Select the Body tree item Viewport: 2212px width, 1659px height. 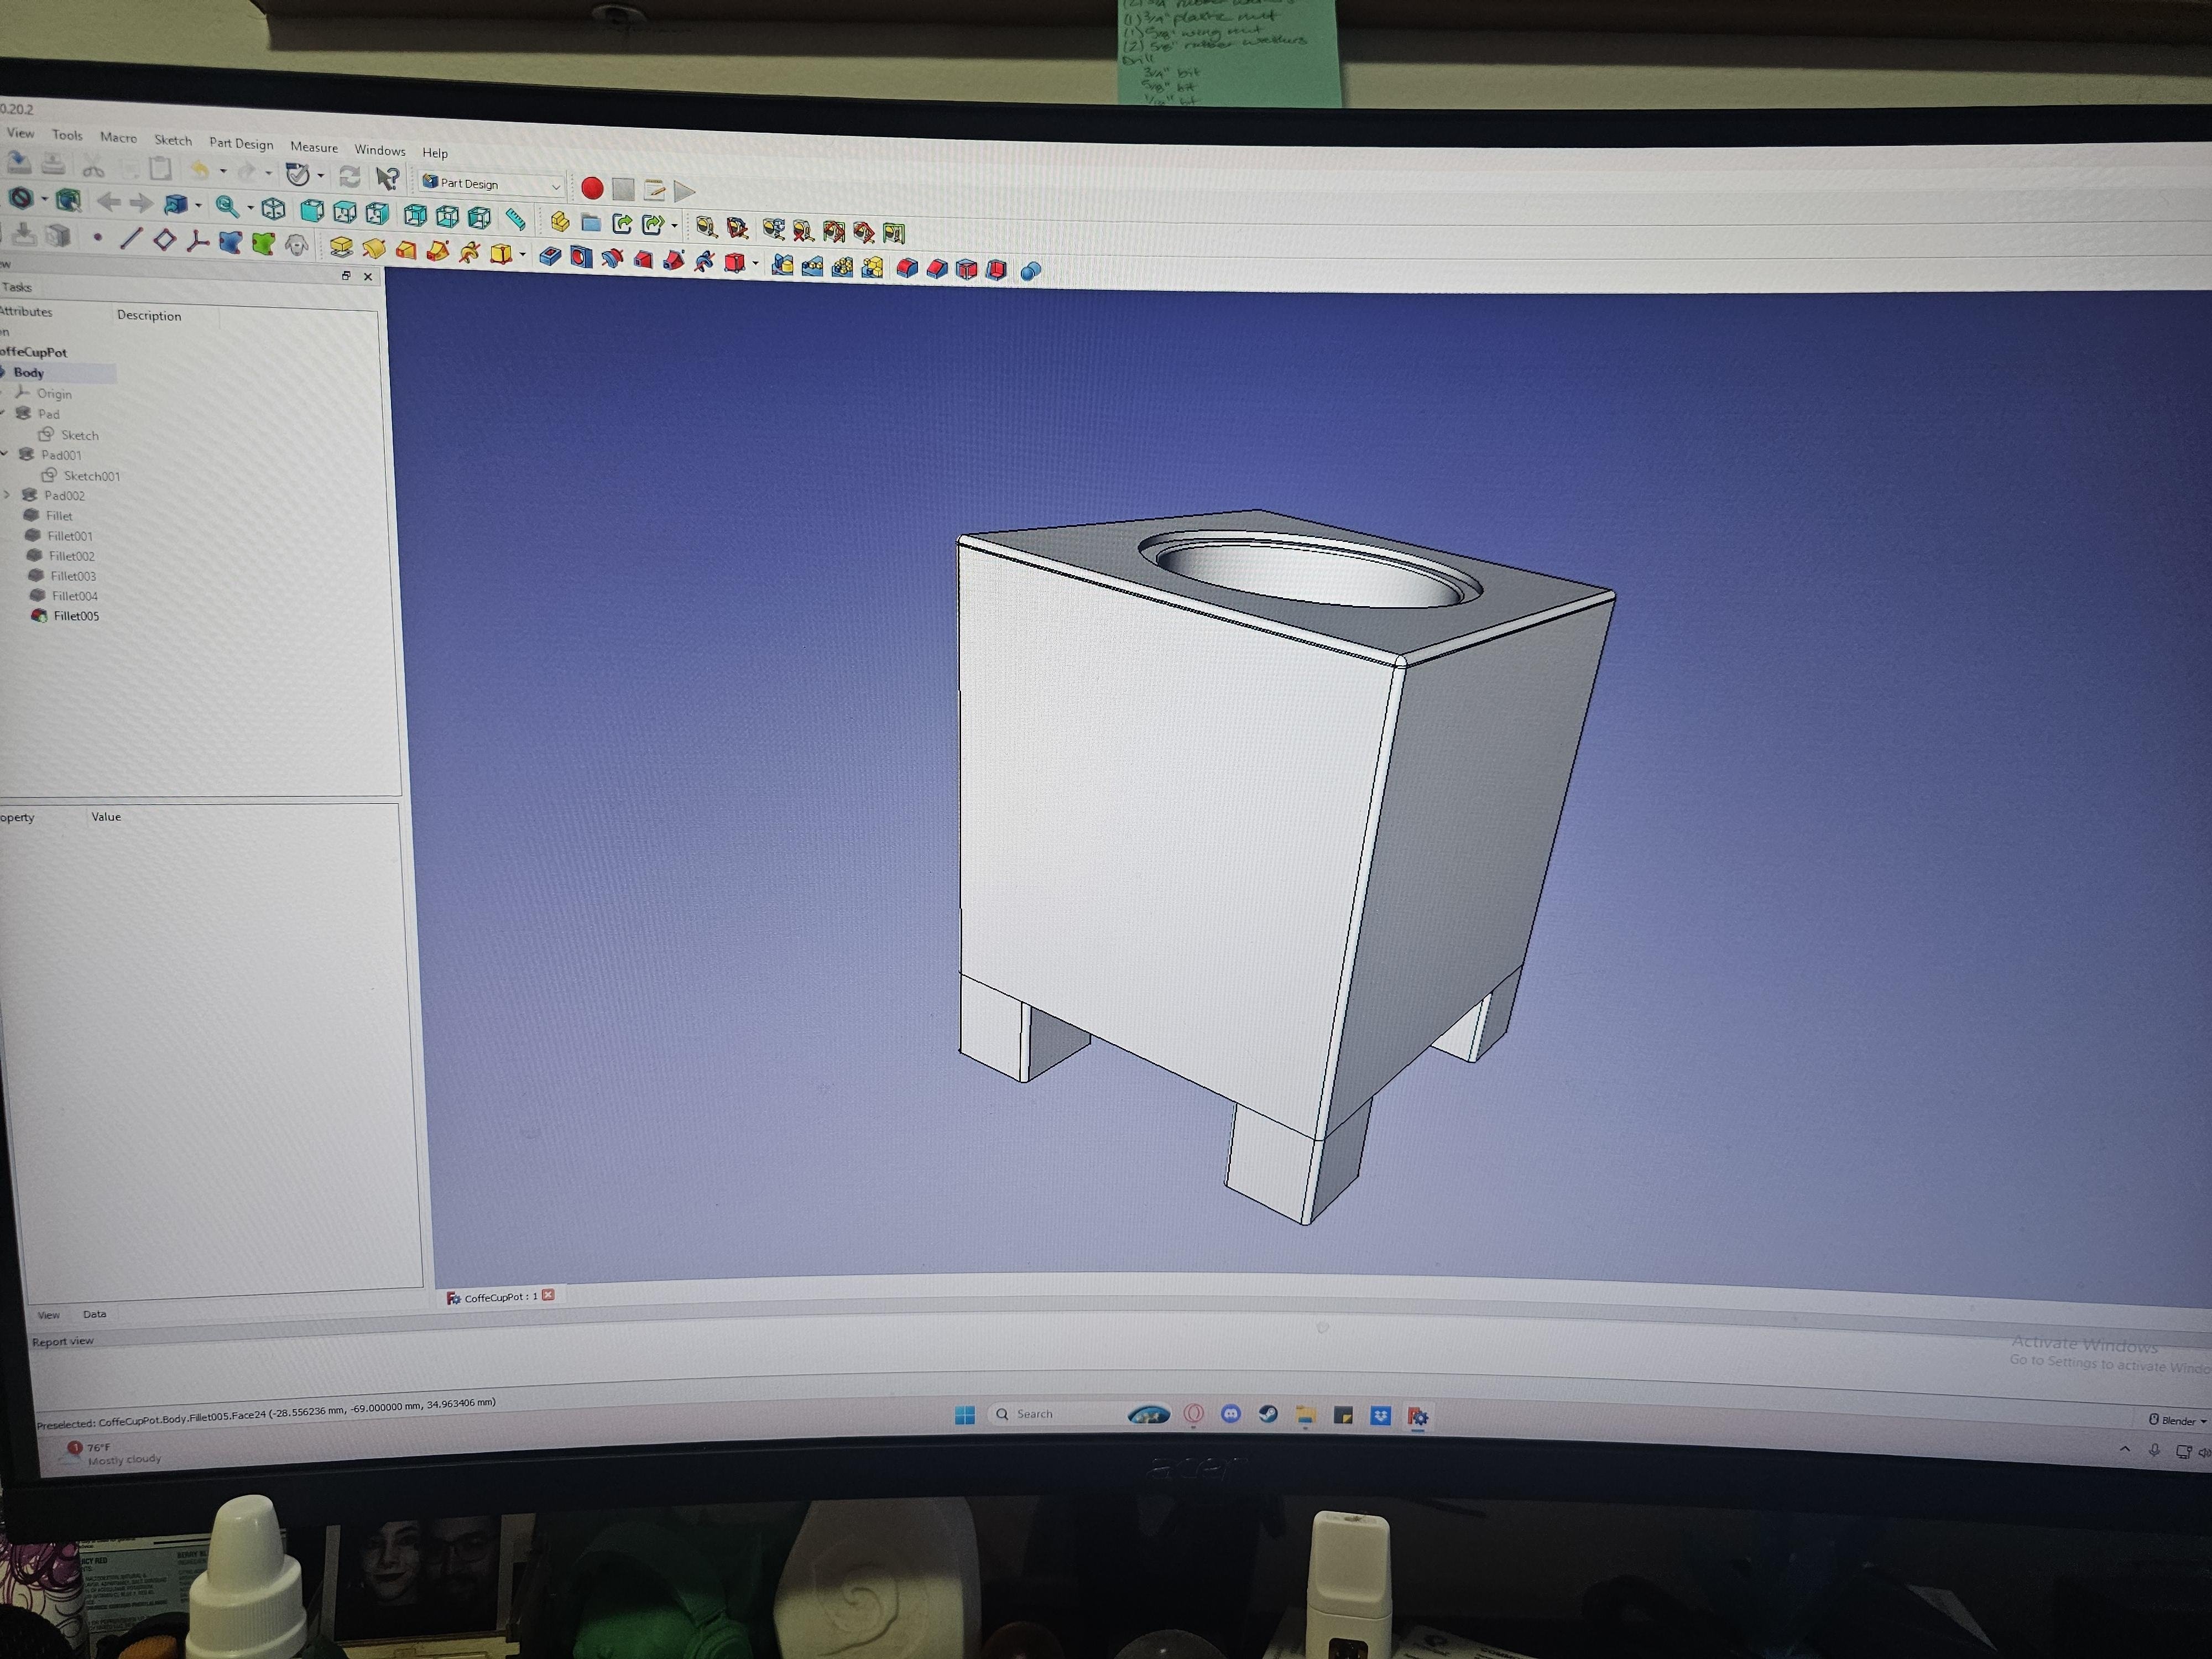pyautogui.click(x=29, y=372)
